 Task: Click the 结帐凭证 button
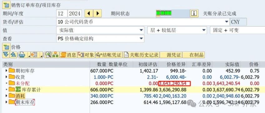point(109,55)
